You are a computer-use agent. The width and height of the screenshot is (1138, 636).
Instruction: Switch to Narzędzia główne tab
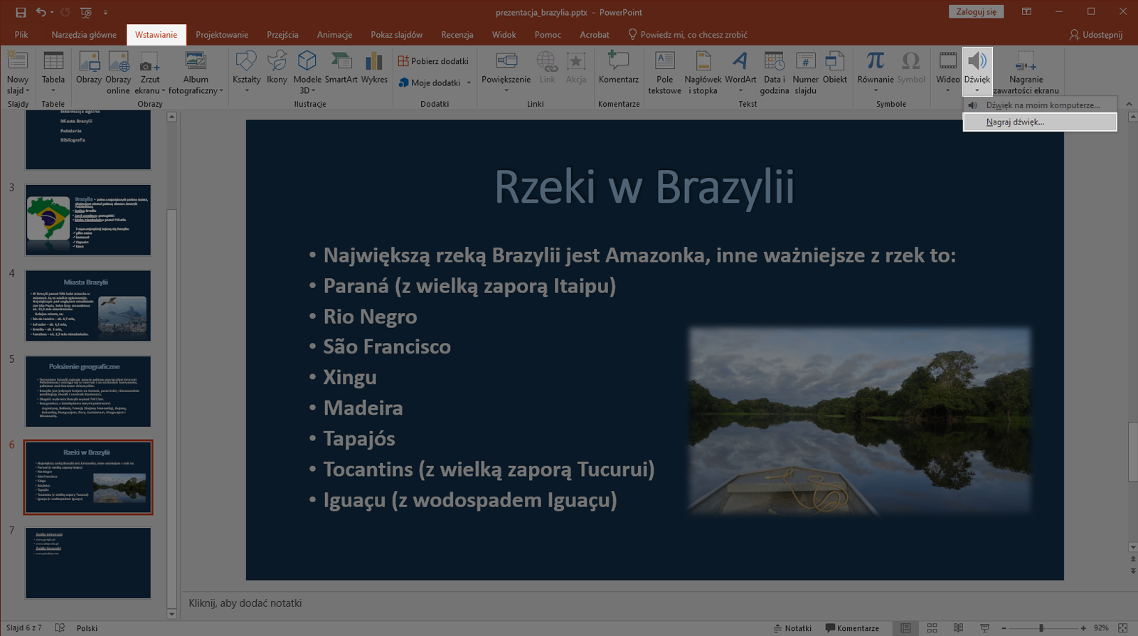click(84, 35)
